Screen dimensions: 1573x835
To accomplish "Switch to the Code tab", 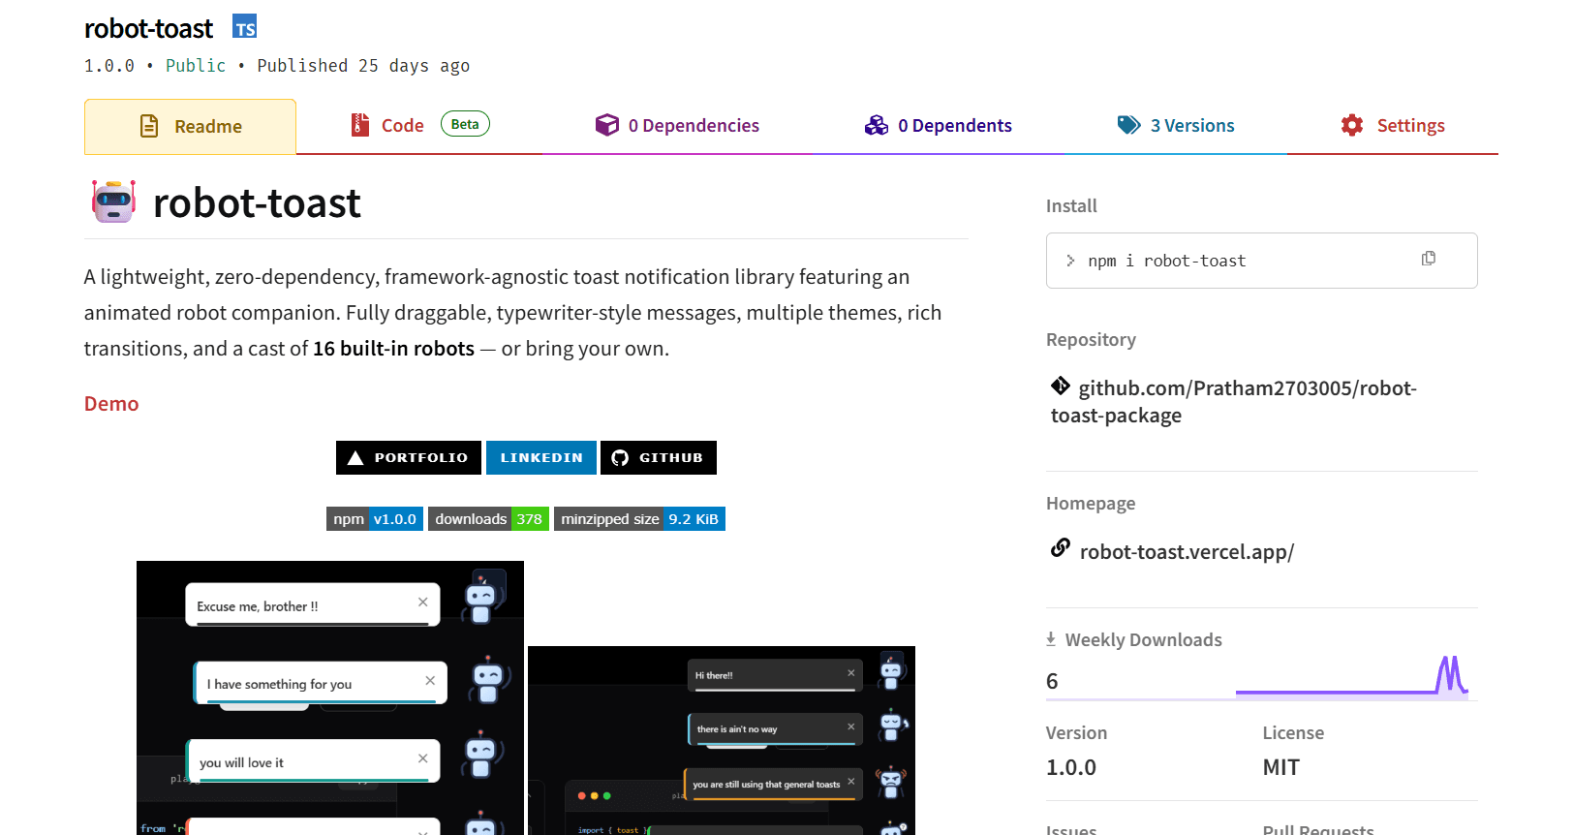I will [x=419, y=125].
